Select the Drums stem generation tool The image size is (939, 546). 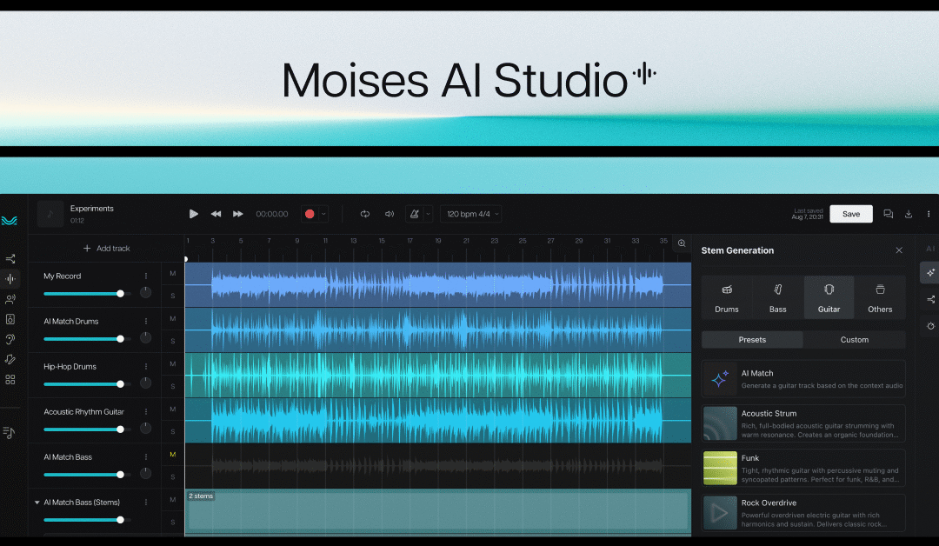click(x=727, y=296)
